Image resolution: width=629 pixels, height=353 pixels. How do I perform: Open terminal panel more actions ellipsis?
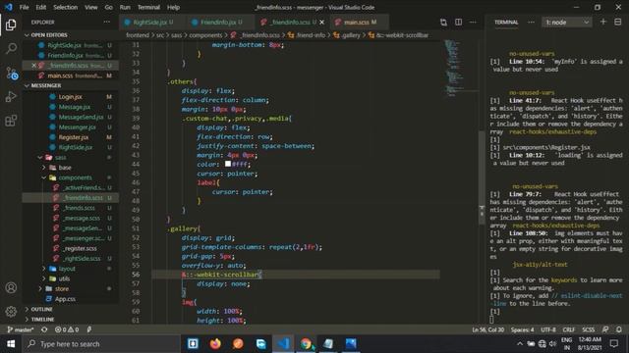[x=531, y=22]
